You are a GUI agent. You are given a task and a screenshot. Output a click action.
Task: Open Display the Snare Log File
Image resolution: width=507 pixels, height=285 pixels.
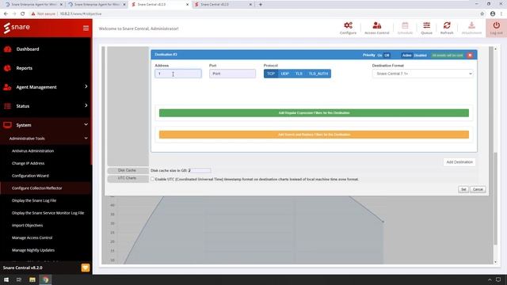point(34,200)
